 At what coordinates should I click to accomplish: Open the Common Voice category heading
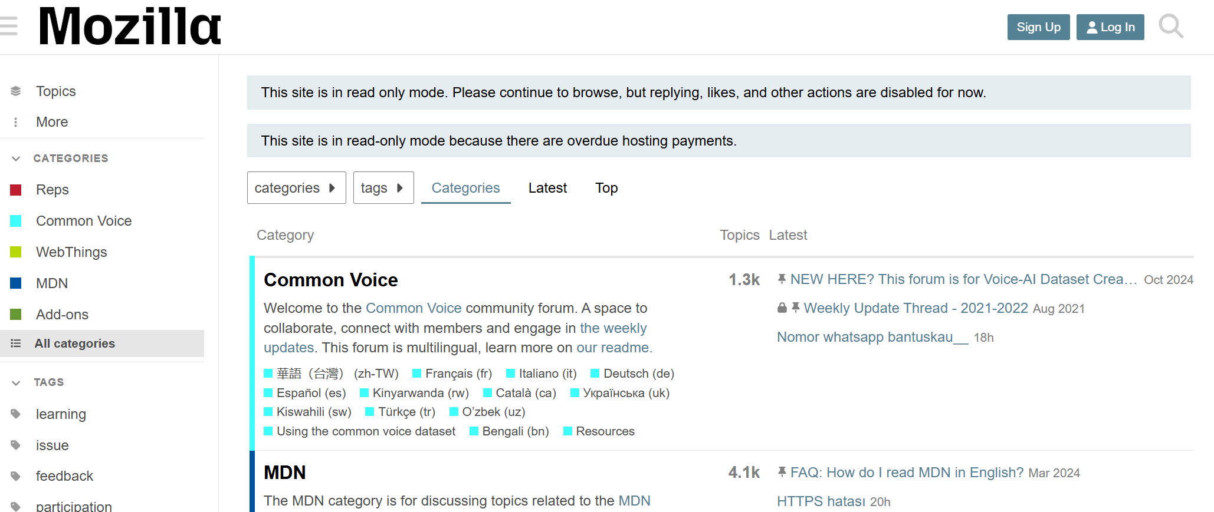pyautogui.click(x=330, y=280)
